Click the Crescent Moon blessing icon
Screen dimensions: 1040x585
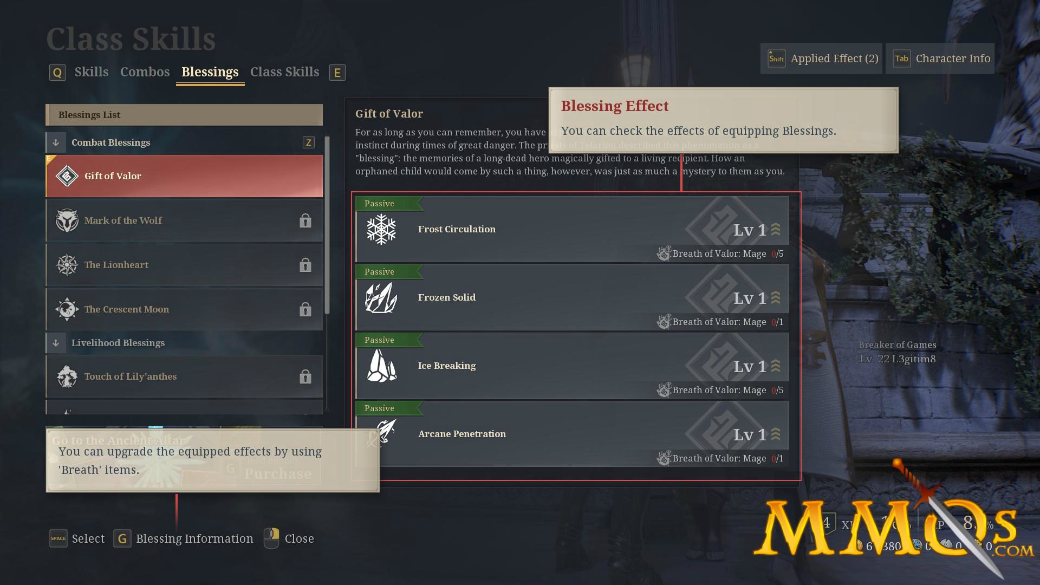click(x=67, y=309)
